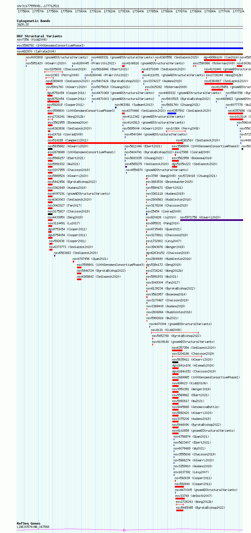Open esv2590986 (McKernan2009) label
Viewport: 251px width, 533px height.
click(x=214, y=63)
